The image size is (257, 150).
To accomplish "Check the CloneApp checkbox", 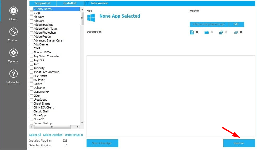I will [x=32, y=115].
